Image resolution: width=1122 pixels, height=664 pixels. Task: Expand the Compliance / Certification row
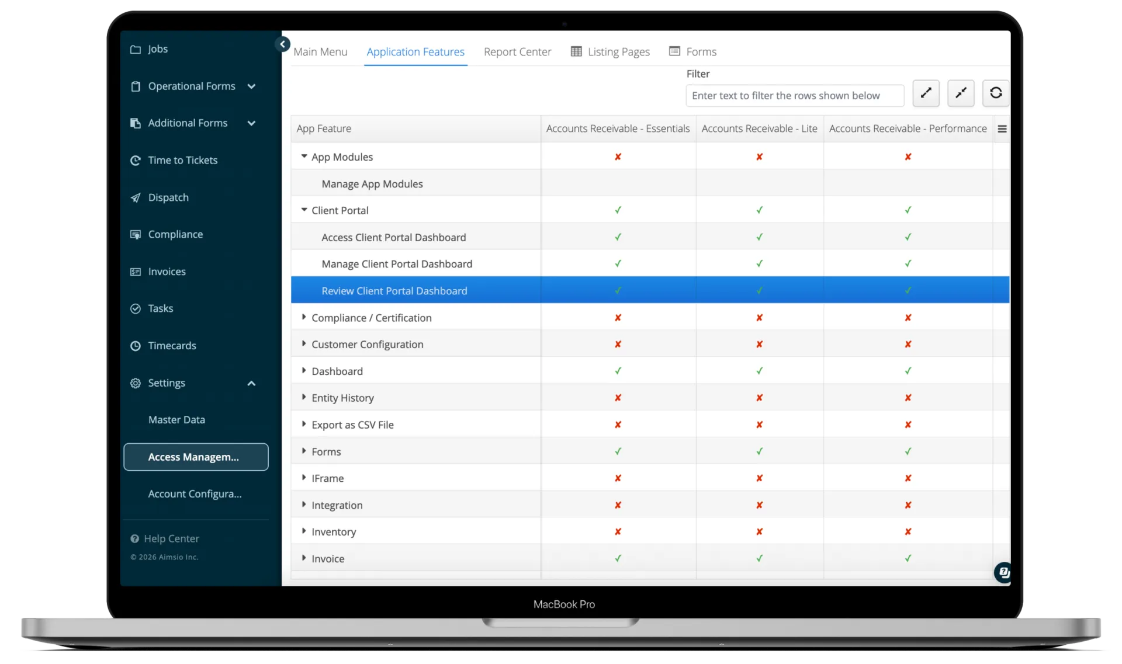click(x=304, y=317)
